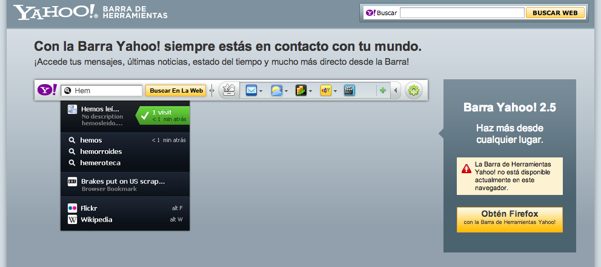601x267 pixels.
Task: Click the Yahoo! purple logo in toolbar
Action: 47,90
